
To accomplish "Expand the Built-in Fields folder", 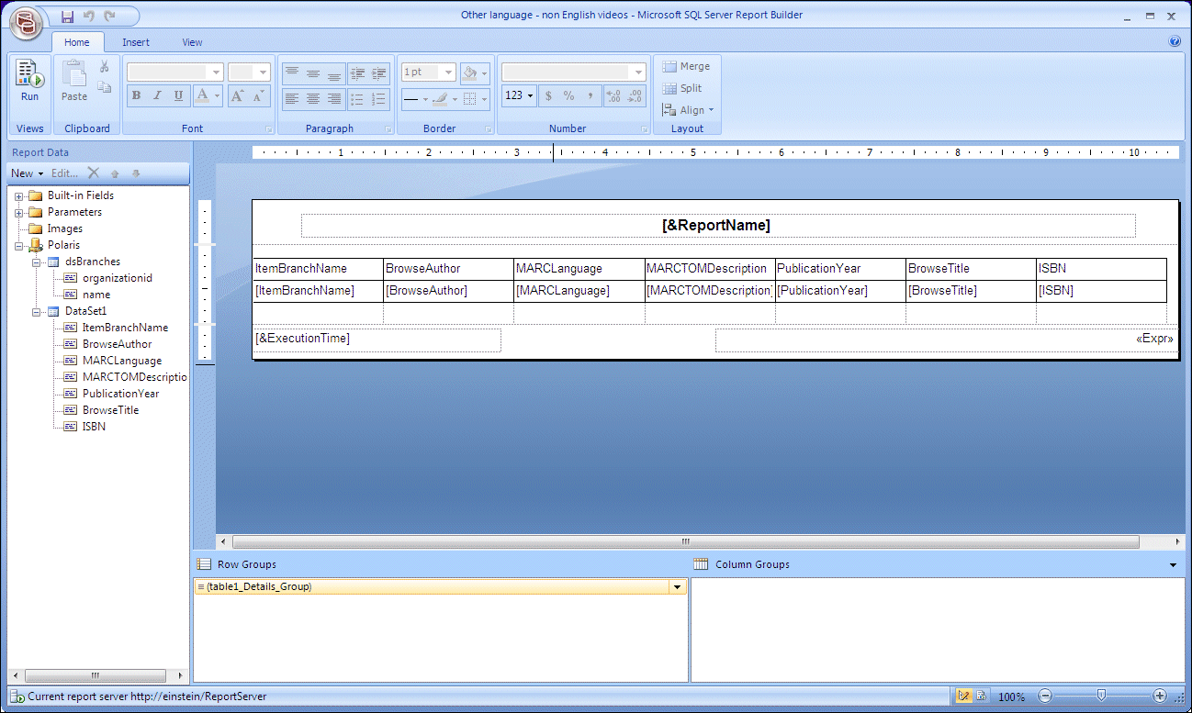I will pyautogui.click(x=19, y=195).
